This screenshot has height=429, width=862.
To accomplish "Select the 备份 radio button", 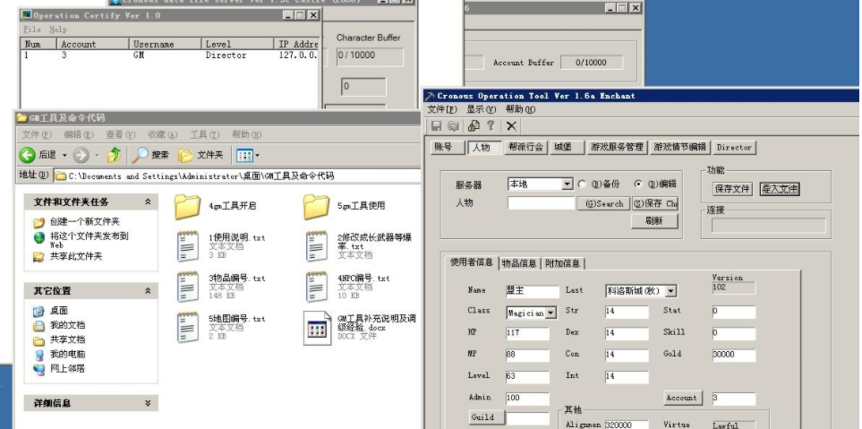I will [582, 184].
